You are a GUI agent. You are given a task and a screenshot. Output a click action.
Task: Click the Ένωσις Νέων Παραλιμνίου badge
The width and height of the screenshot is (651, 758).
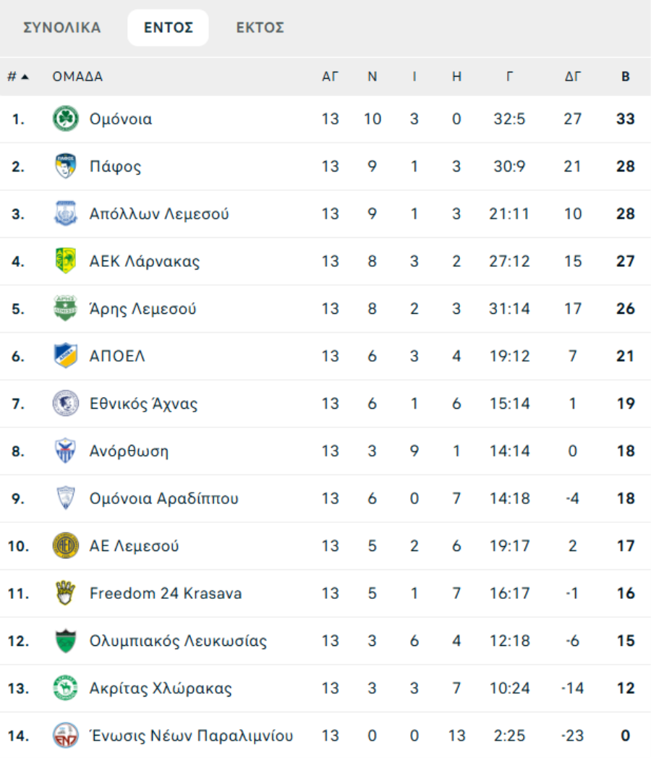pyautogui.click(x=66, y=736)
